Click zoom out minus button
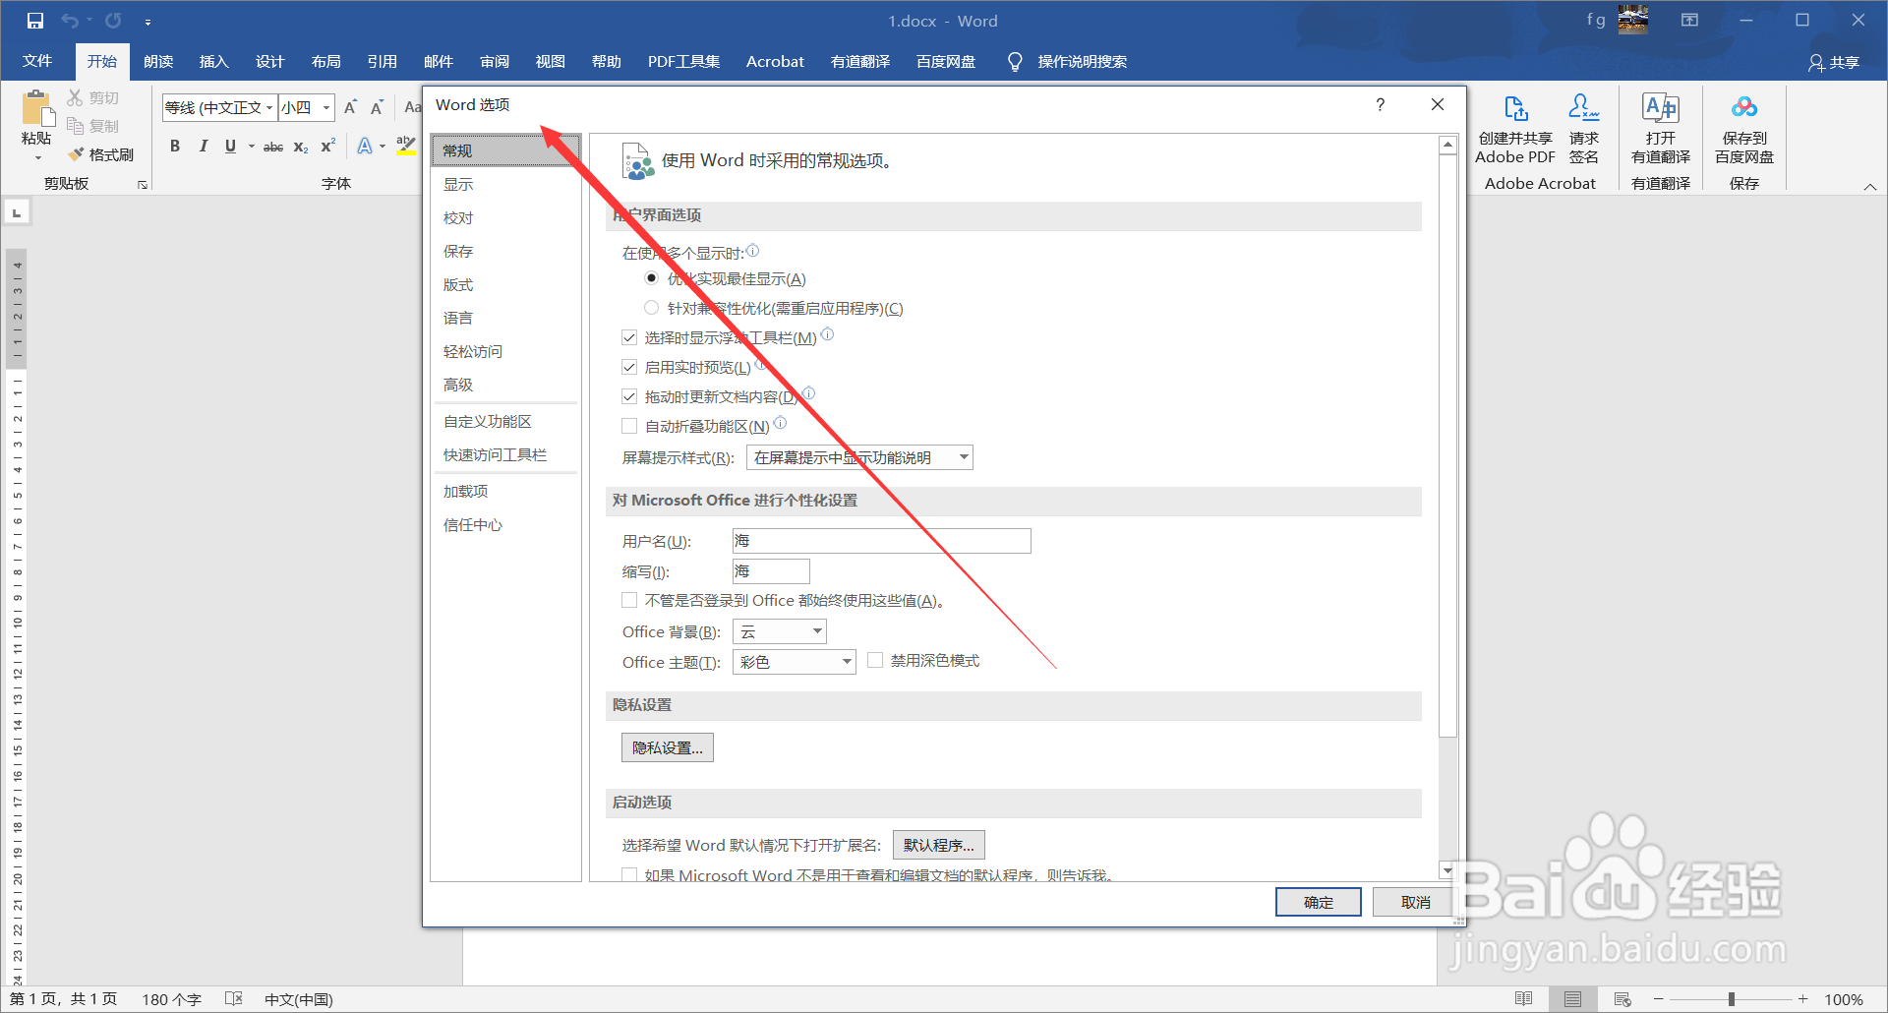 (x=1658, y=999)
